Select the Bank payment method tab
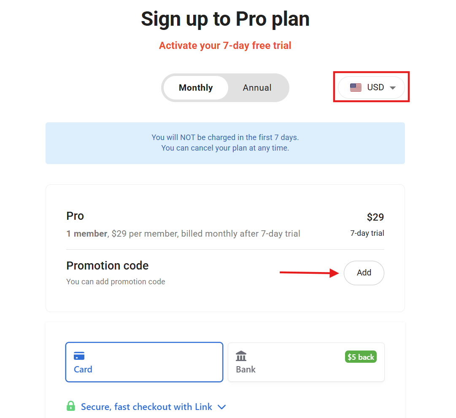Viewport: 456px width, 418px height. pos(306,362)
